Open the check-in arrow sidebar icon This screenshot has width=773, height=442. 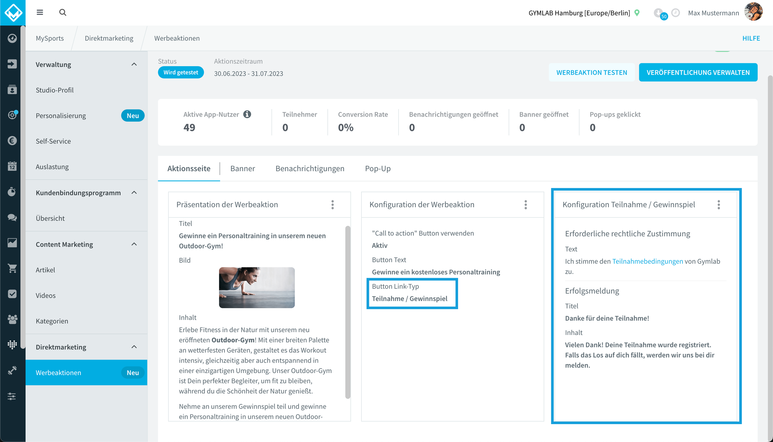point(12,64)
